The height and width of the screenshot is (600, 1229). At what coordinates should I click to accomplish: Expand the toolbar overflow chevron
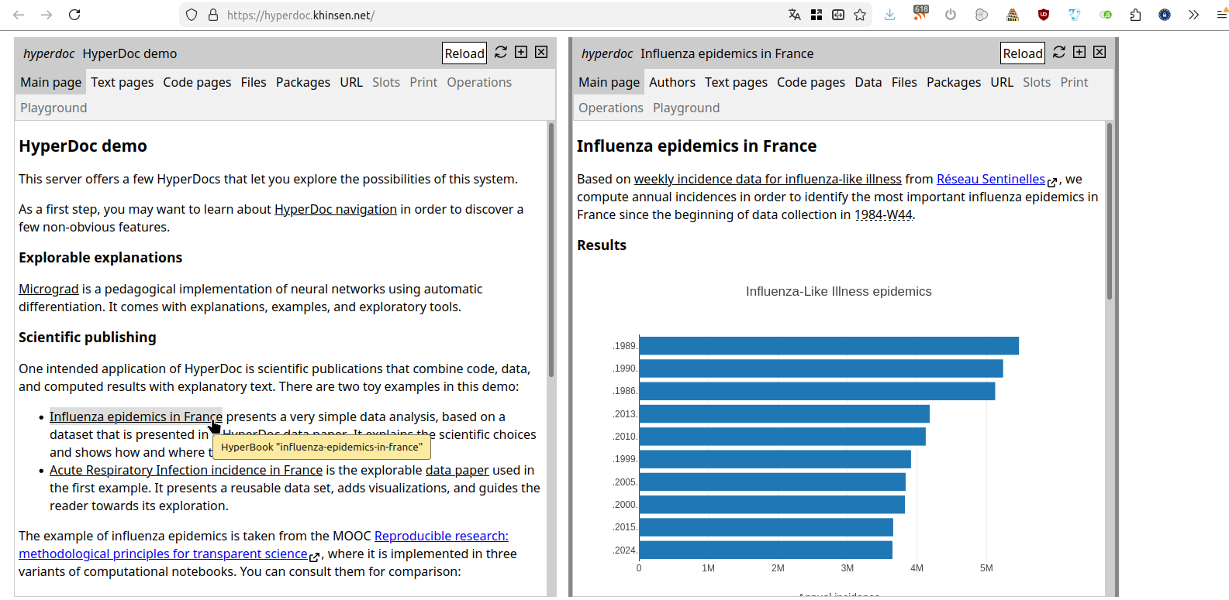click(1193, 15)
